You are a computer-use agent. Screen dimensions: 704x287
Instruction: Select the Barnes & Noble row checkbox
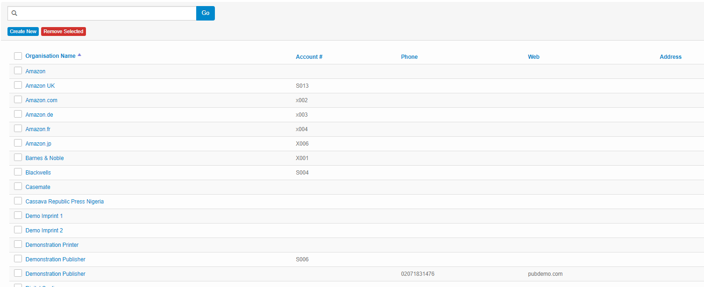point(18,157)
